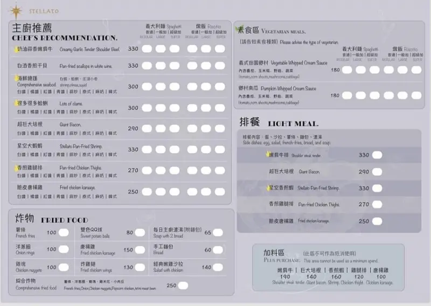
Task: Tick the Soup with 2 bread checkbox
Action: coord(218,233)
